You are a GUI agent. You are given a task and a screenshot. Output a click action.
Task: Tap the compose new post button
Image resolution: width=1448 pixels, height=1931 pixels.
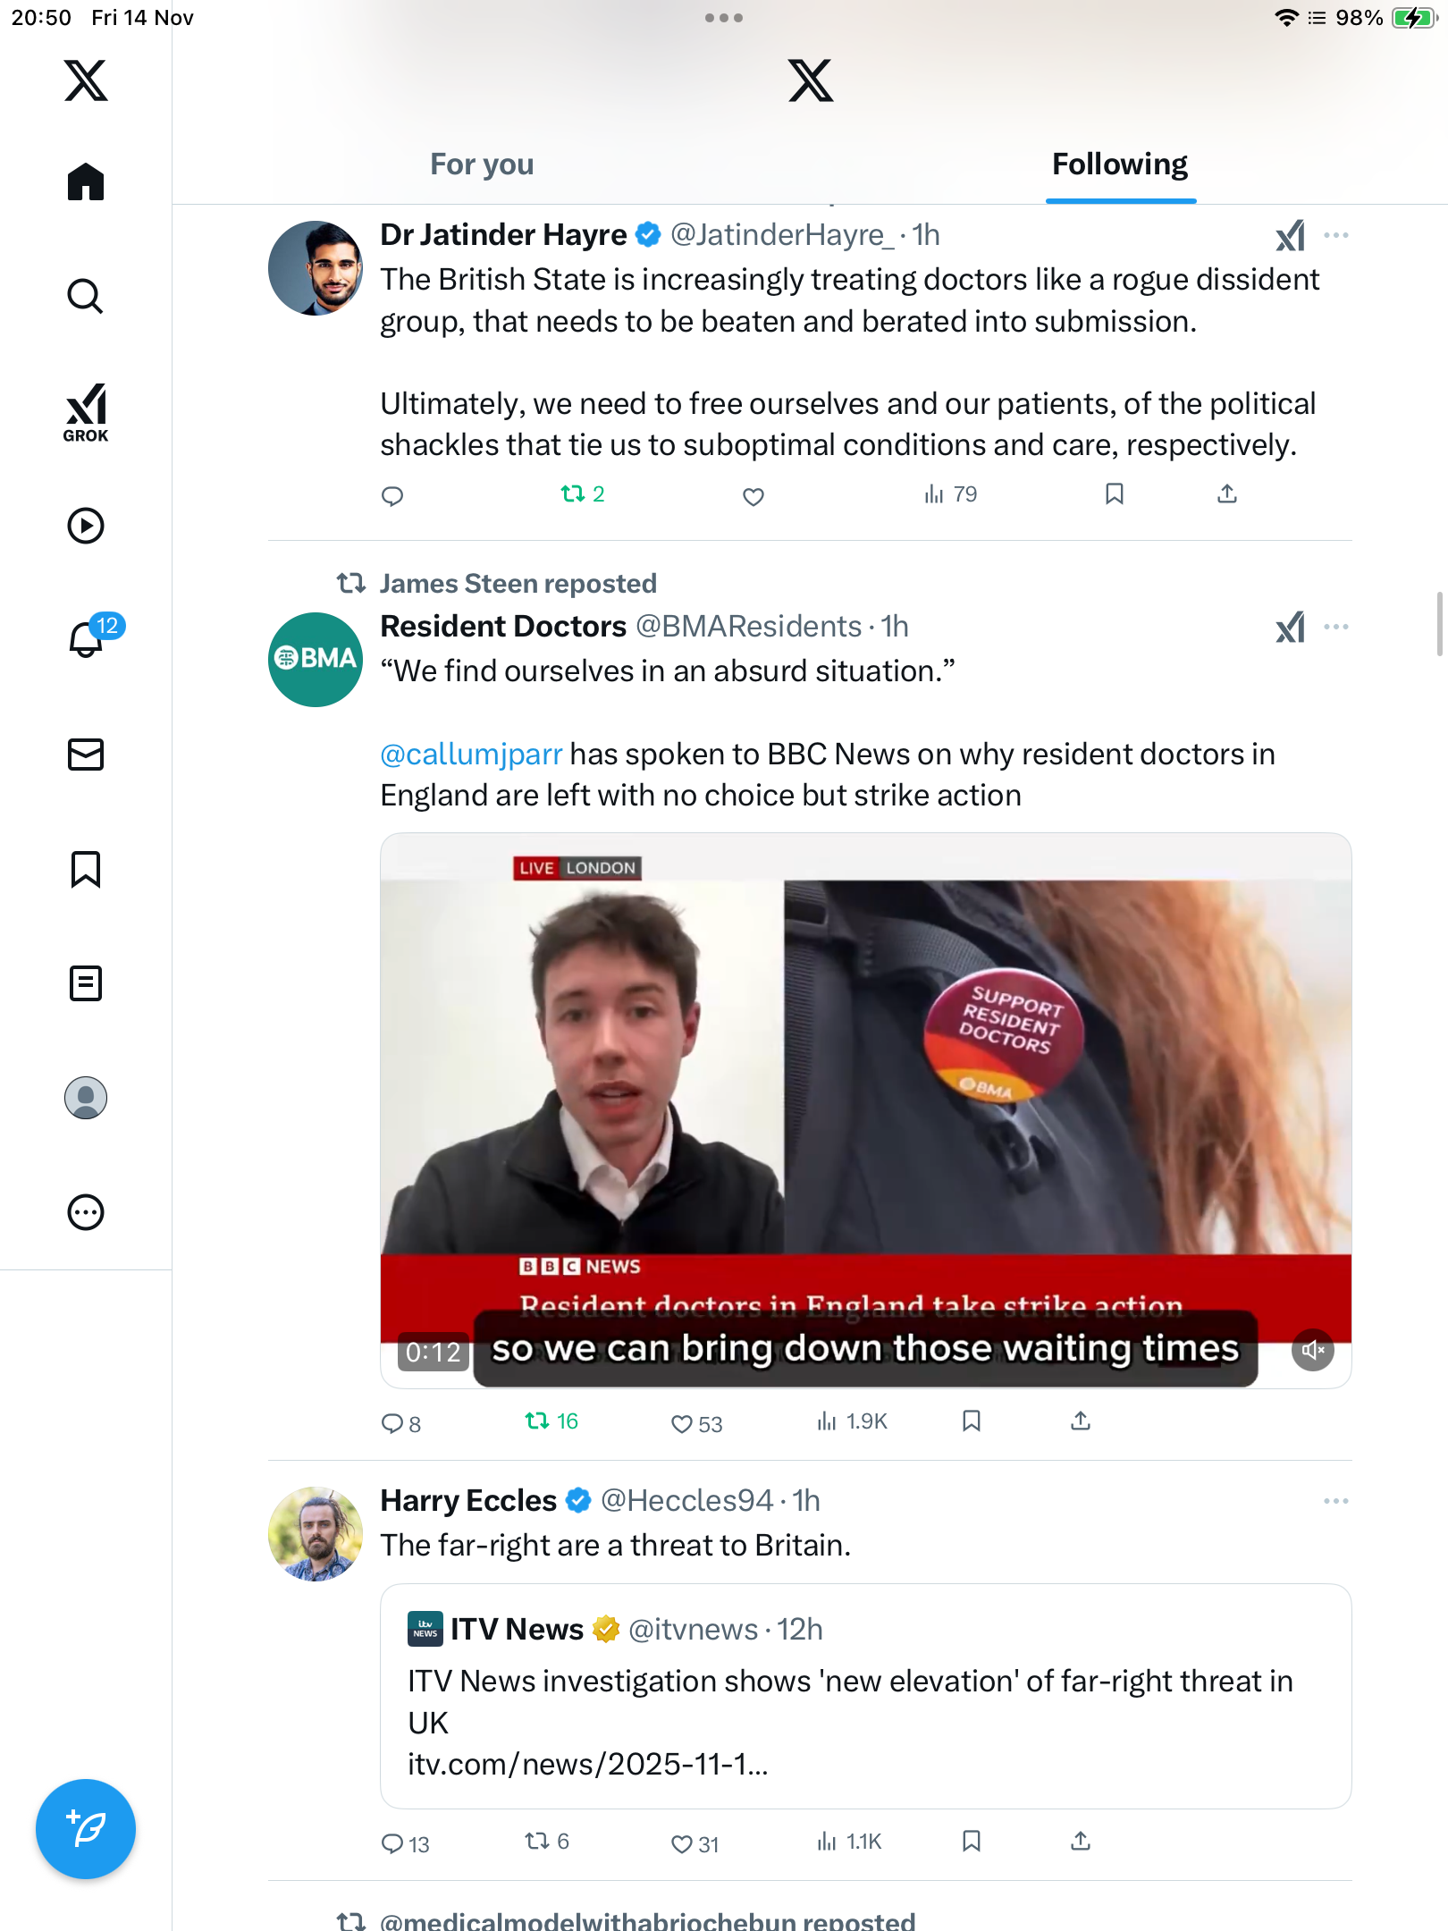[86, 1829]
